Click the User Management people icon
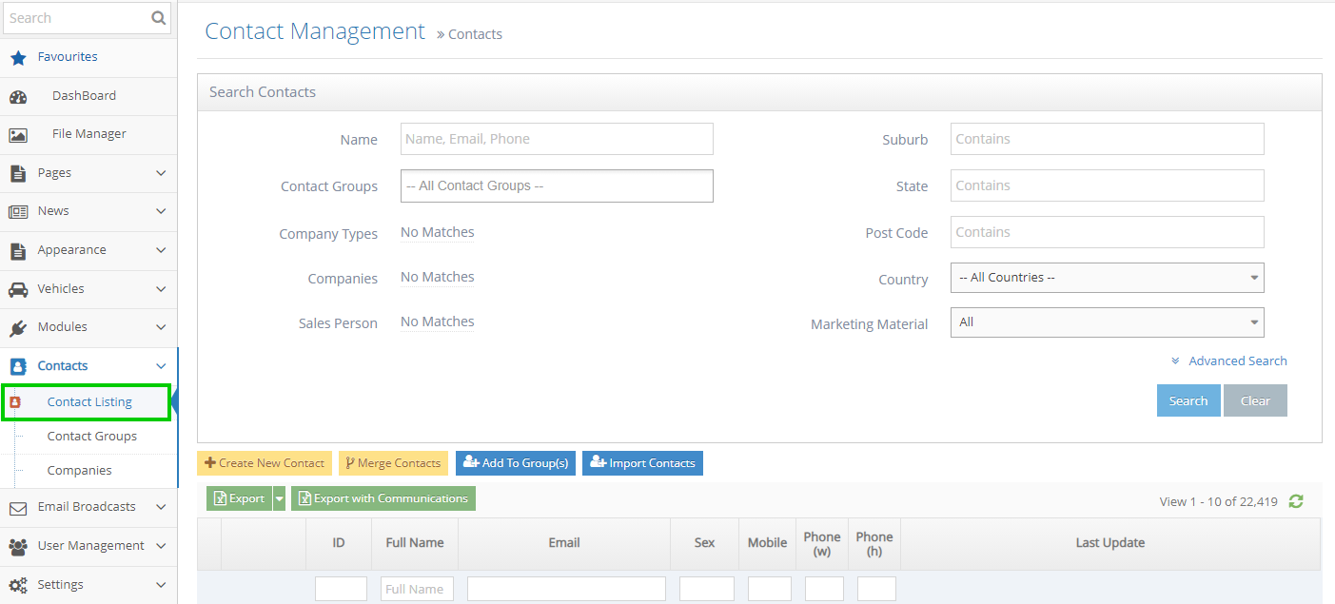The height and width of the screenshot is (604, 1335). tap(19, 545)
